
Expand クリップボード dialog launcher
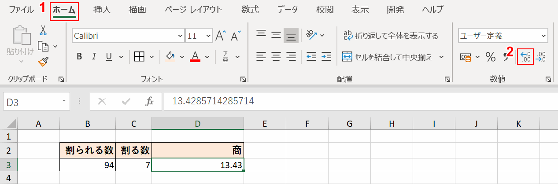pos(61,79)
